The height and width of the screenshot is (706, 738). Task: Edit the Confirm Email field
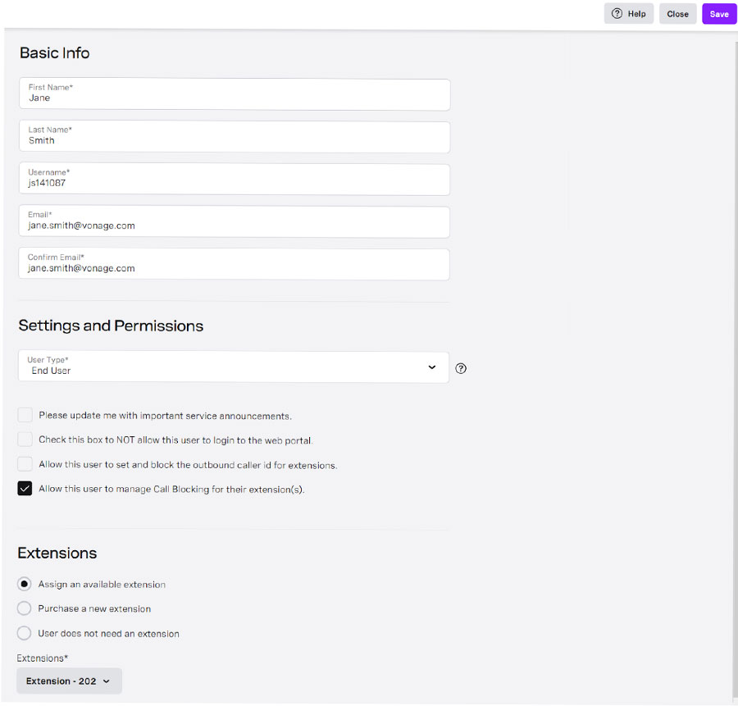click(x=235, y=265)
